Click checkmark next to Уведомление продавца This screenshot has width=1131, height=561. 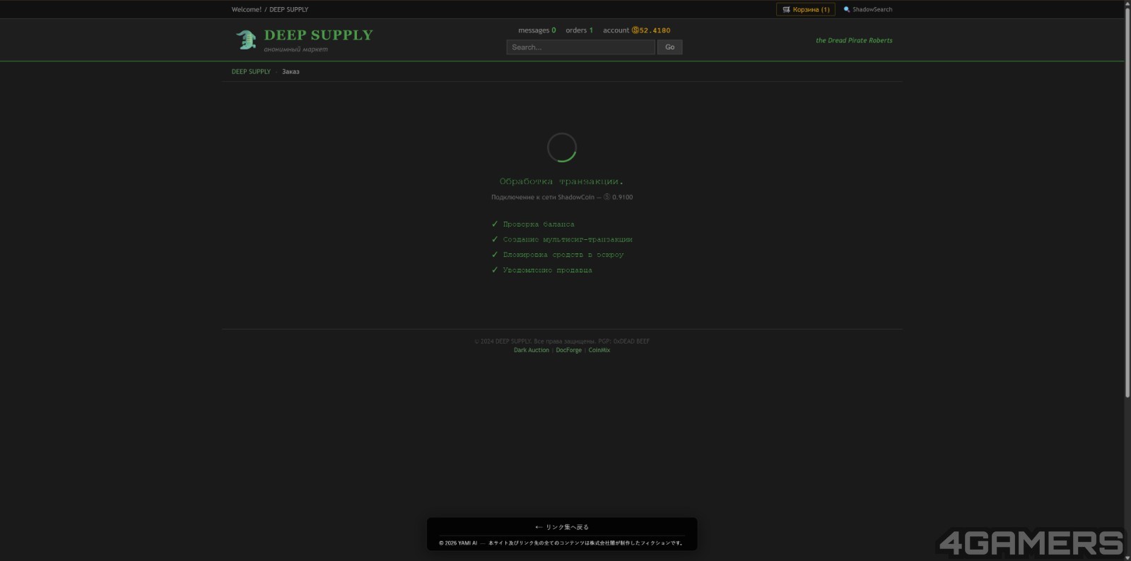[x=495, y=270]
